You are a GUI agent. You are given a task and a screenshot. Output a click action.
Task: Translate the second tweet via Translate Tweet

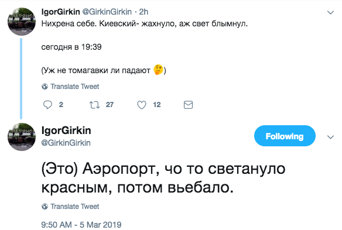pyautogui.click(x=75, y=206)
